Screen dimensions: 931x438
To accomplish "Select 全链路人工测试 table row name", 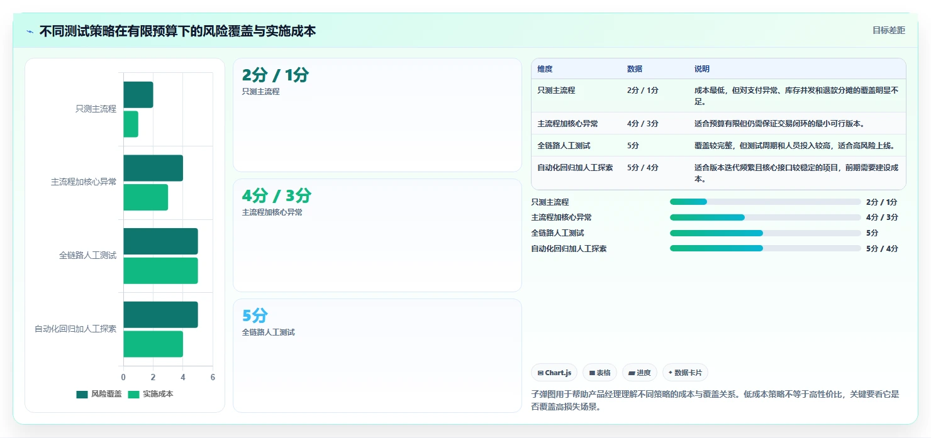I will pyautogui.click(x=564, y=146).
